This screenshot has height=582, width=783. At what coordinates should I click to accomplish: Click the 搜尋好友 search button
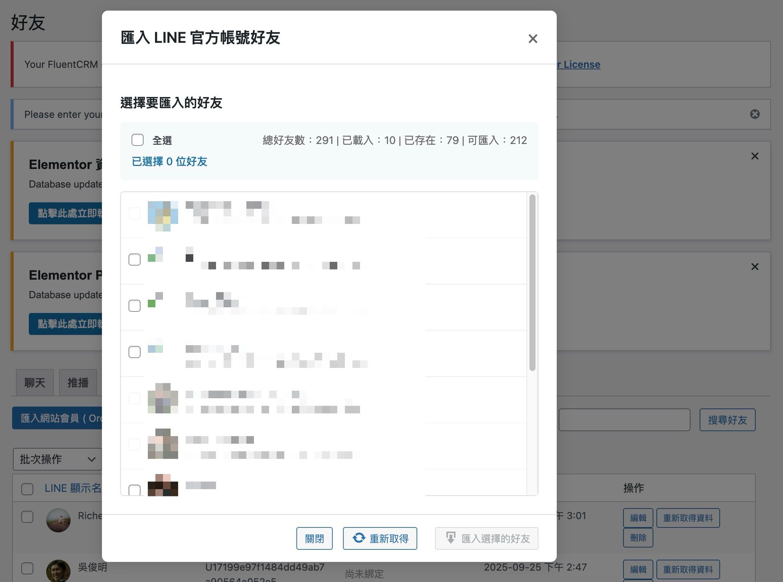727,420
